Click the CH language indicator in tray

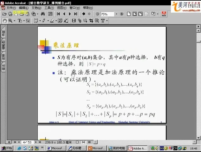point(175,149)
